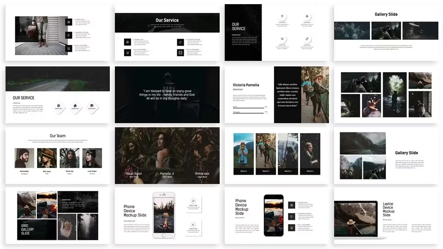Click the Pamella Jr name caption

click(x=167, y=174)
